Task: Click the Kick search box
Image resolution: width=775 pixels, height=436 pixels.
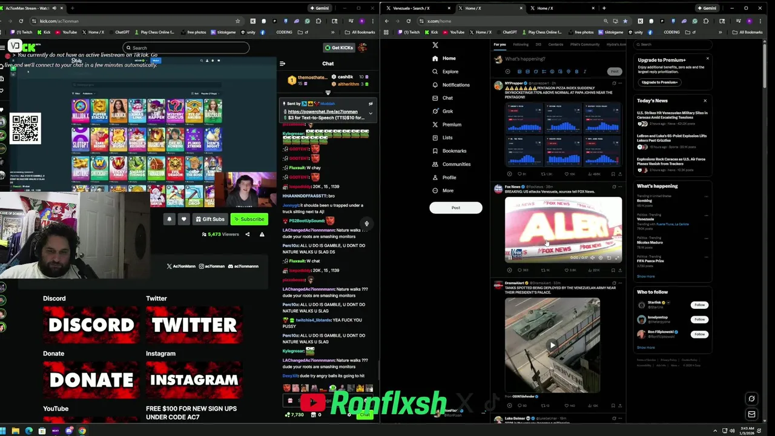Action: pyautogui.click(x=186, y=48)
